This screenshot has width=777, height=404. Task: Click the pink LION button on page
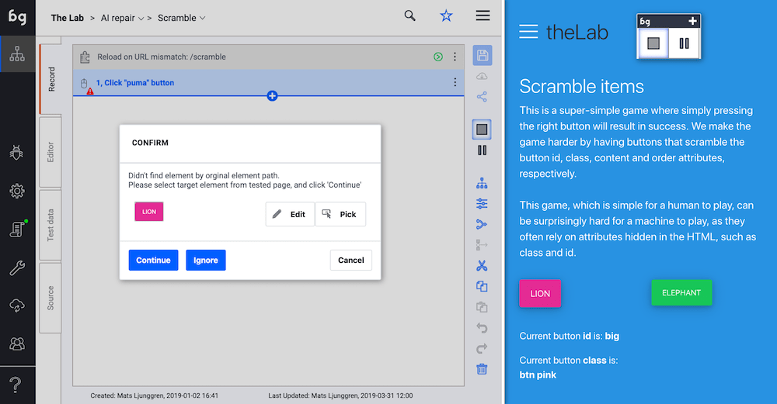tap(540, 293)
